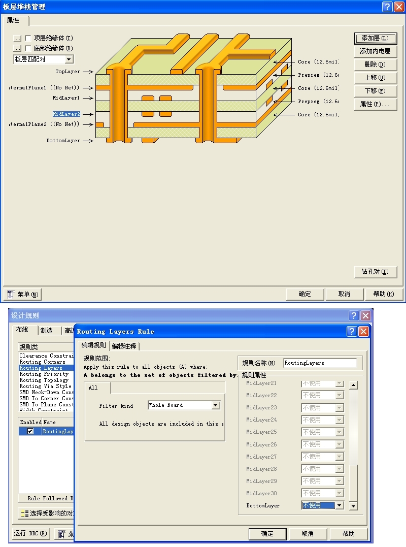406x547 pixels.
Task: Toggle the RoutingLayers rule Enabled checkbox
Action: (30, 431)
